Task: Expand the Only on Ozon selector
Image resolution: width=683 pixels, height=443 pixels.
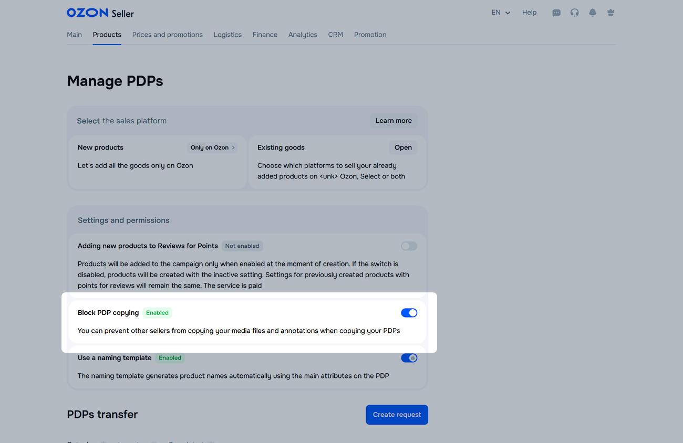Action: tap(212, 147)
